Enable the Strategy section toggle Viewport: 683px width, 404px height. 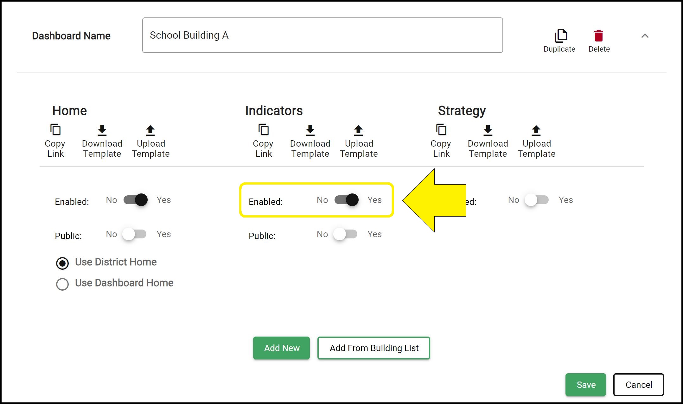point(536,200)
